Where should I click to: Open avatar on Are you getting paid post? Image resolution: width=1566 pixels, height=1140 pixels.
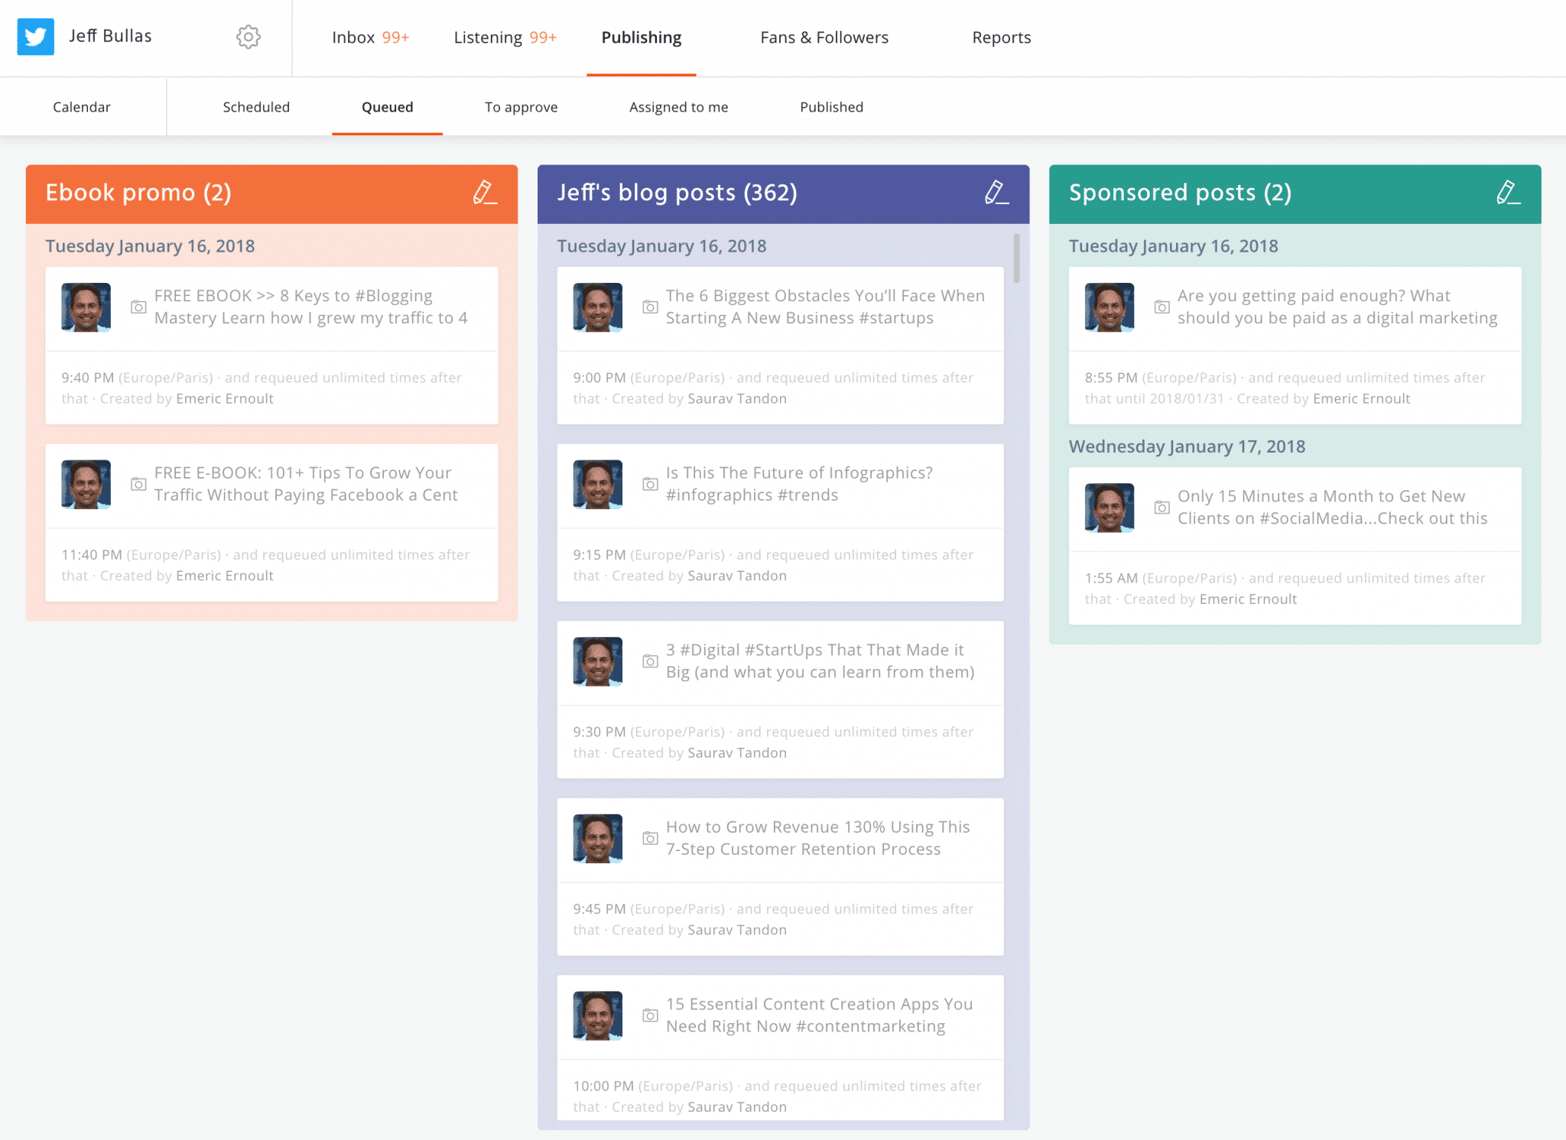click(1109, 307)
